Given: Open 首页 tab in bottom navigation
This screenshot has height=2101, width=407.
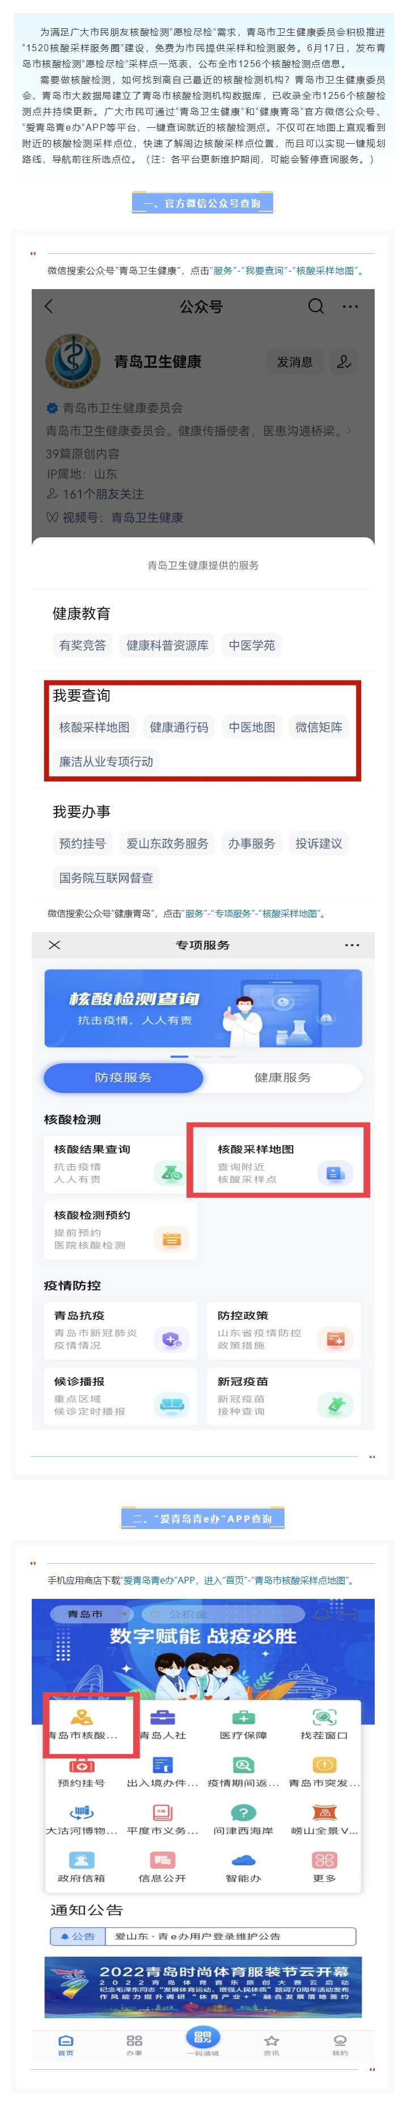Looking at the screenshot, I should click(x=66, y=2045).
